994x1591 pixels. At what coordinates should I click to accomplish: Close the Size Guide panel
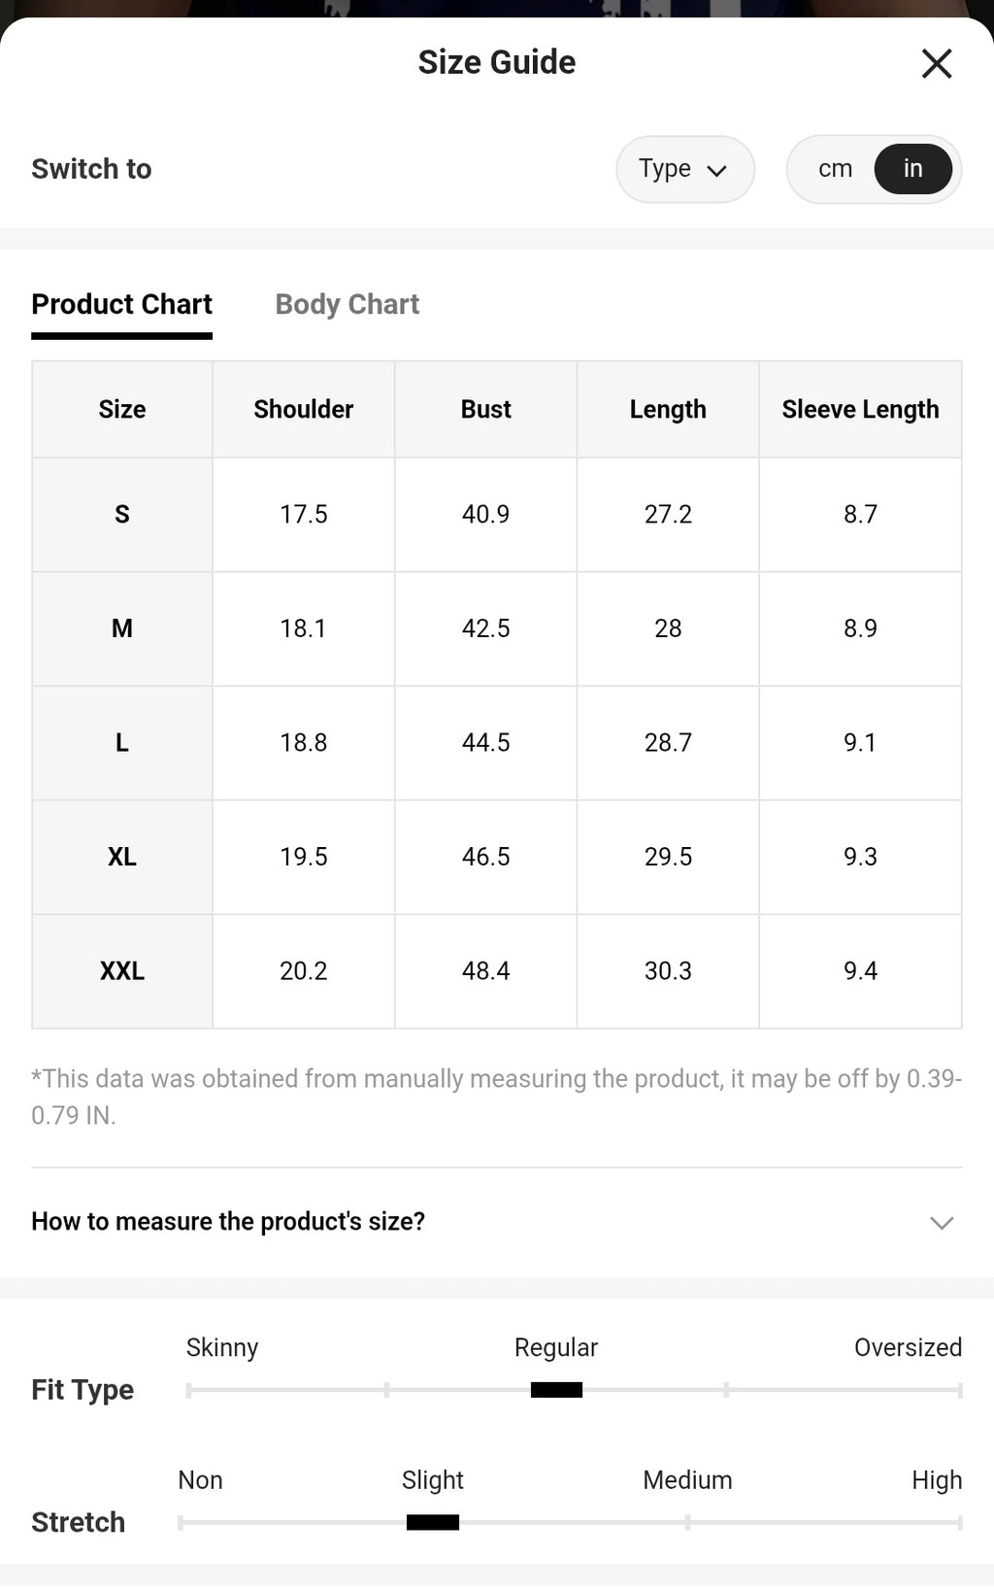(936, 64)
